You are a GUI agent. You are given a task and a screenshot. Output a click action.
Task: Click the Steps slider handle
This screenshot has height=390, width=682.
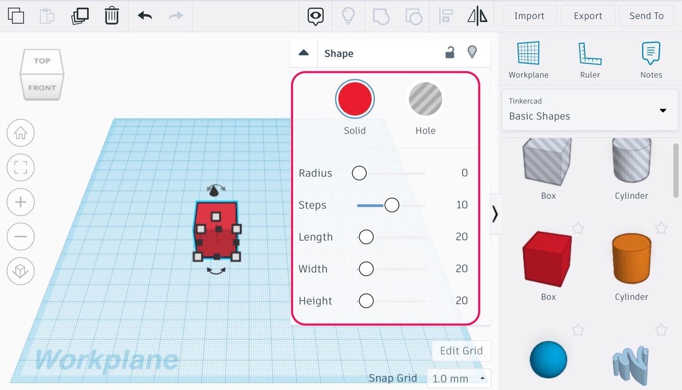click(392, 205)
